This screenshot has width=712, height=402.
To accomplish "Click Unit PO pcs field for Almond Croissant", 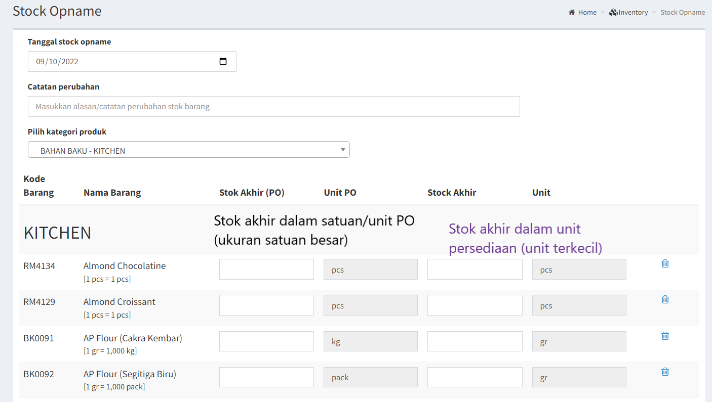I will click(371, 305).
